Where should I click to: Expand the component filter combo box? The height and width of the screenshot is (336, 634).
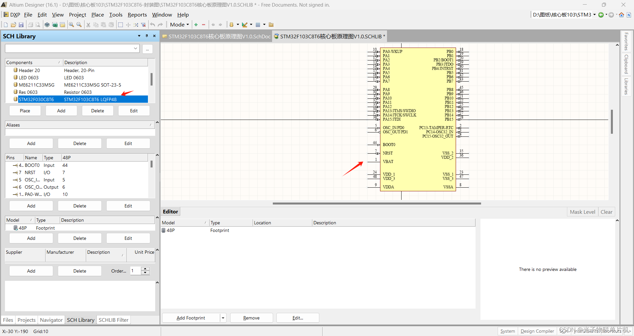tap(135, 49)
